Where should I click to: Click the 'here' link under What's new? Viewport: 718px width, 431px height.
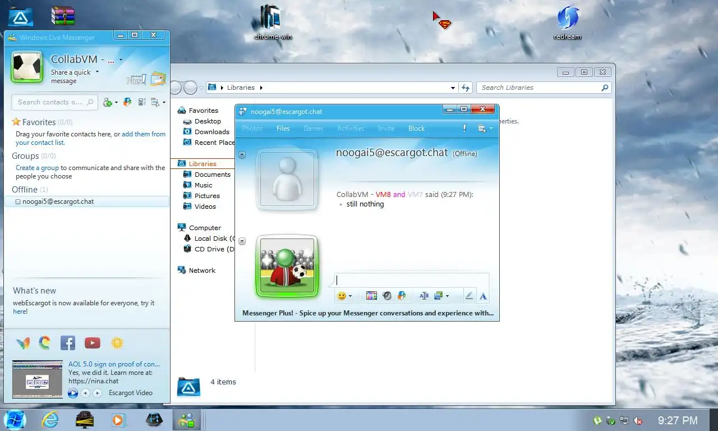coord(19,311)
